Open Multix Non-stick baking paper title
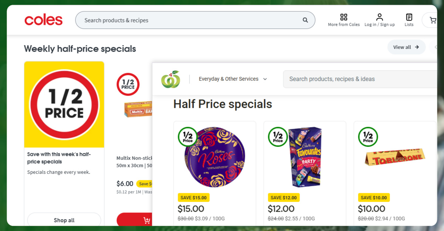The height and width of the screenshot is (231, 444). (134, 162)
